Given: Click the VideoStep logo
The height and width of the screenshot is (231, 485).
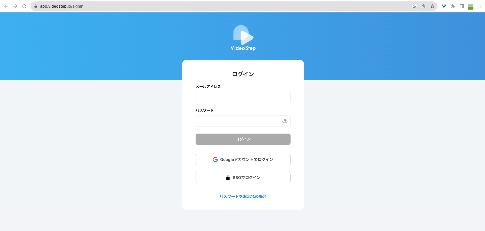Looking at the screenshot, I should (243, 38).
